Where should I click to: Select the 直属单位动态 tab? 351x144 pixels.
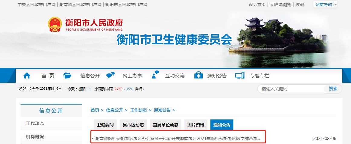tap(166, 125)
